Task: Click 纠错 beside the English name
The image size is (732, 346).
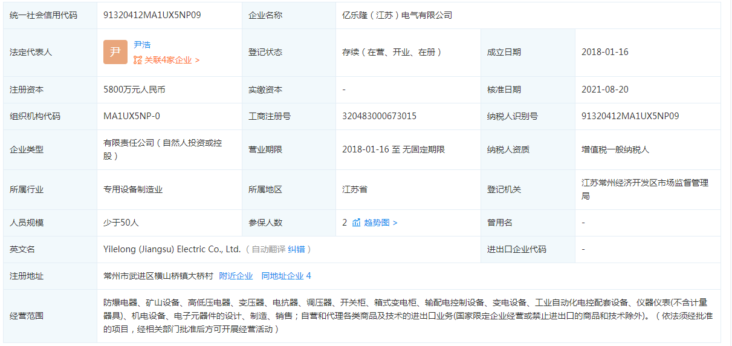Action: pyautogui.click(x=296, y=249)
